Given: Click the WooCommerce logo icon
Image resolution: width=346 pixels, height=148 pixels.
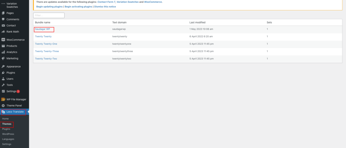Looking at the screenshot, I should [x=3, y=40].
